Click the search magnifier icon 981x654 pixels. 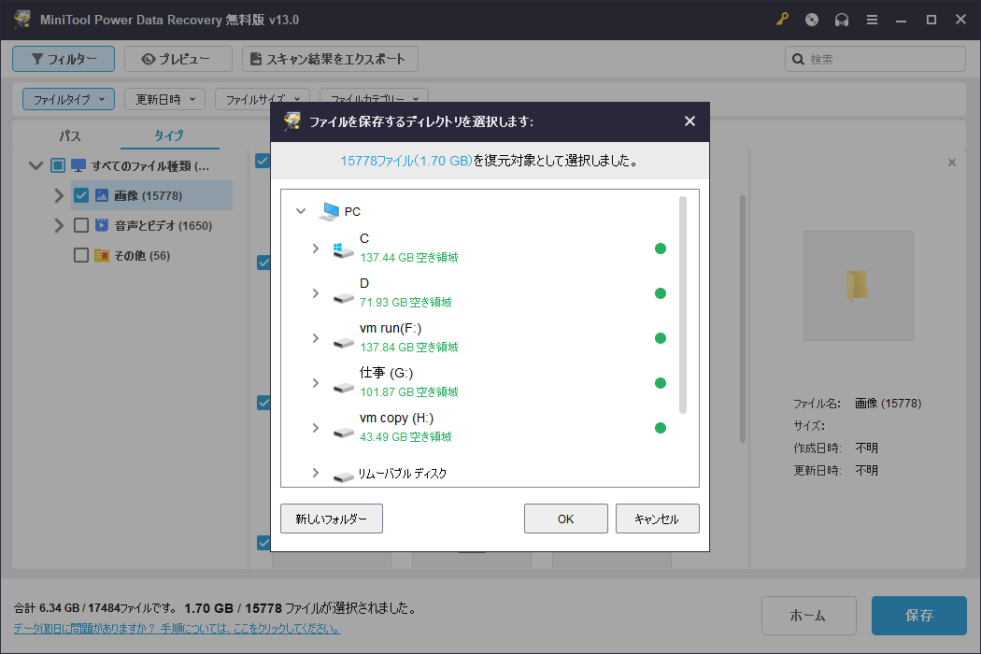(798, 59)
